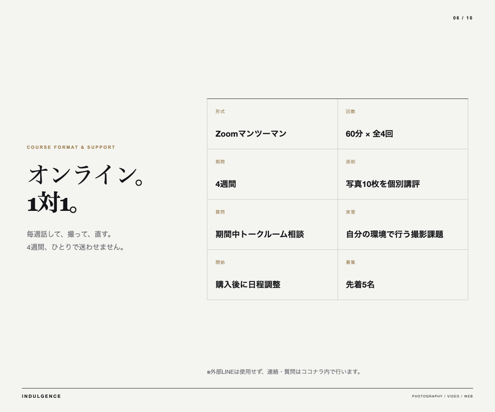Viewport: 495px width, 412px height.
Task: Click the 質問 cell label
Action: (220, 212)
